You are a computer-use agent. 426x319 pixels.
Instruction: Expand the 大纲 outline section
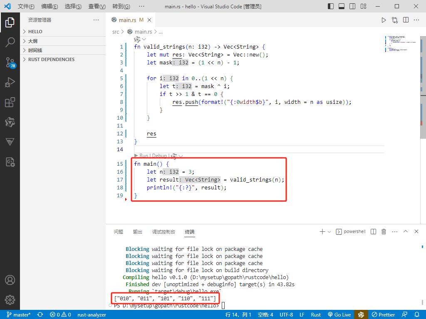click(63, 41)
